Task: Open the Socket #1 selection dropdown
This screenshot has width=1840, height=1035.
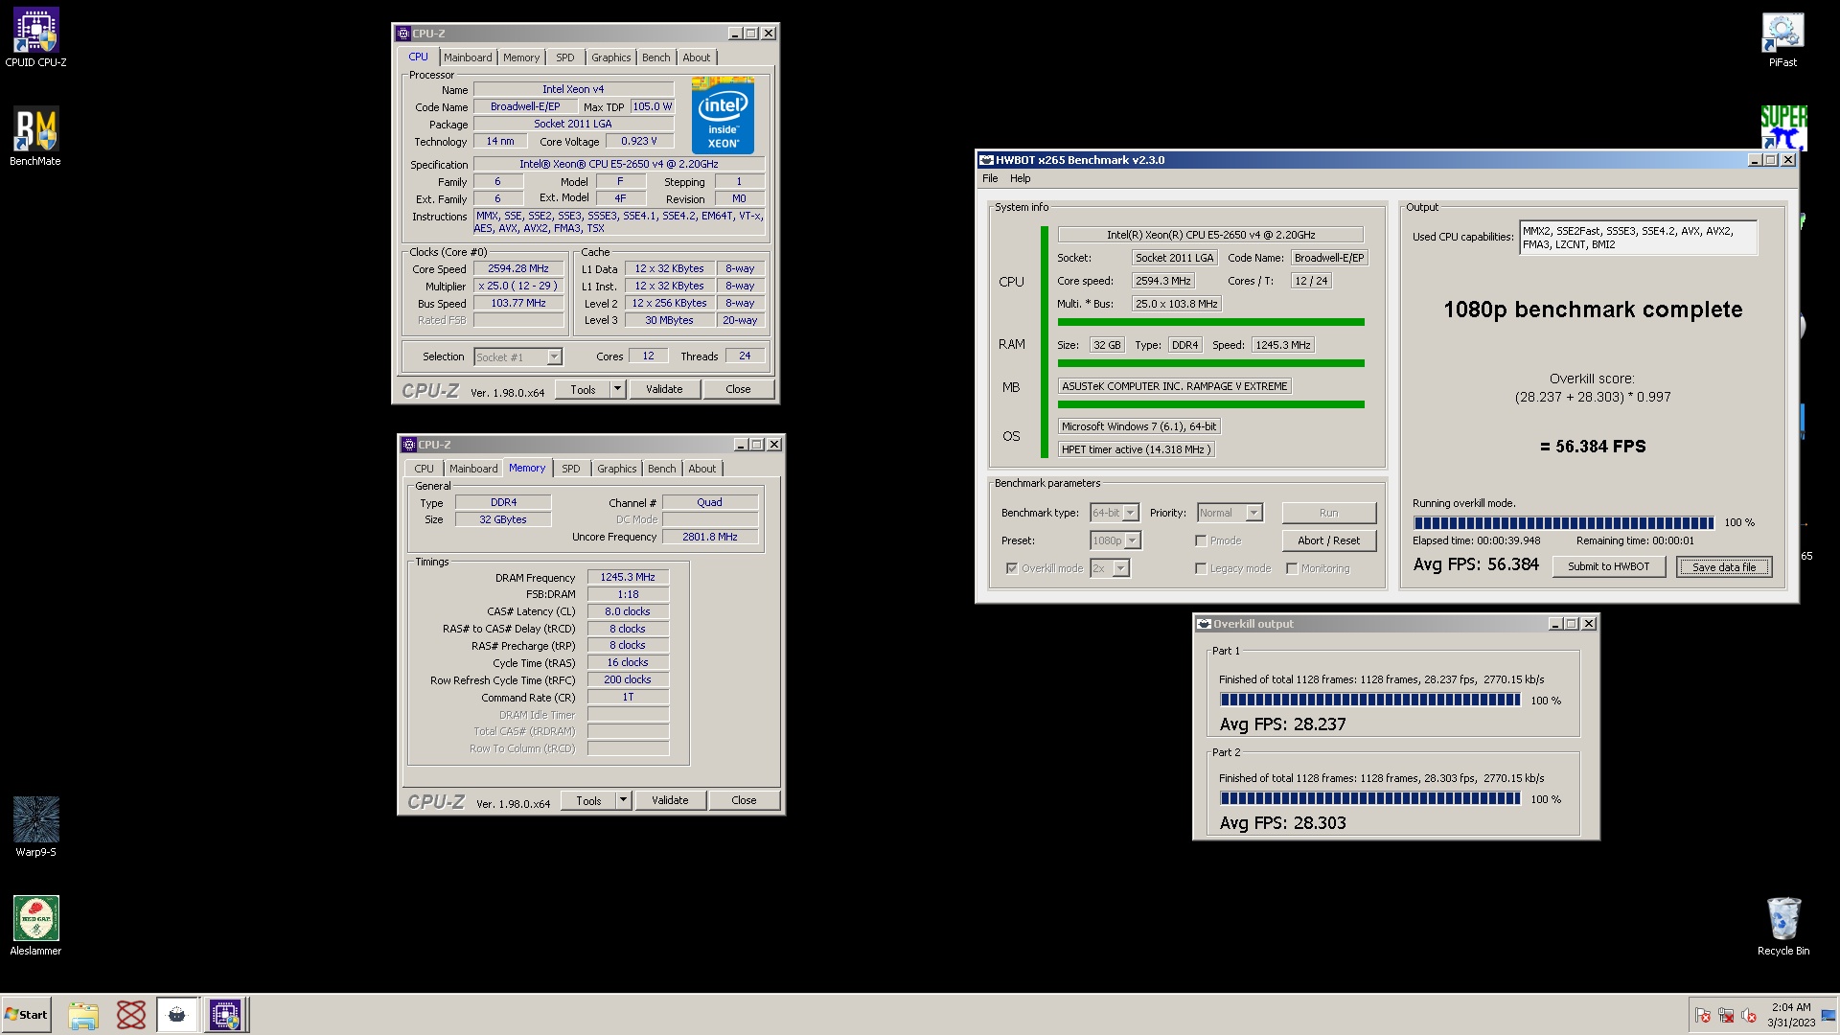Action: click(518, 357)
